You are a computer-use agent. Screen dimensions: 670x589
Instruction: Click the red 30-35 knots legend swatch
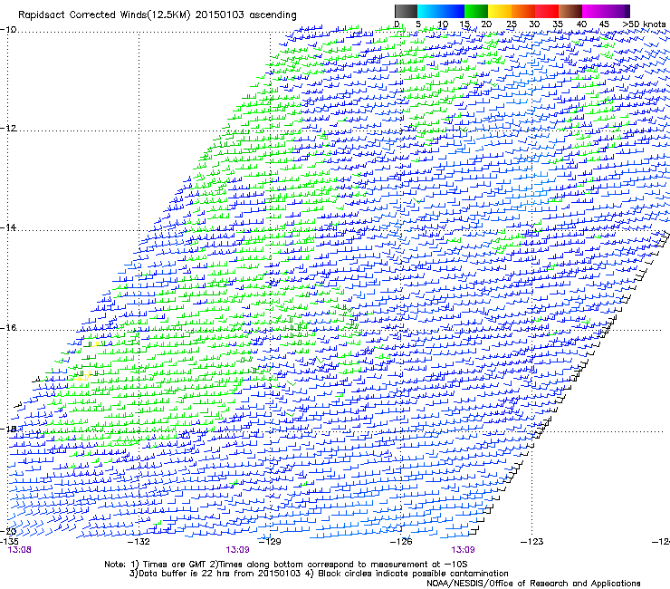click(x=547, y=11)
